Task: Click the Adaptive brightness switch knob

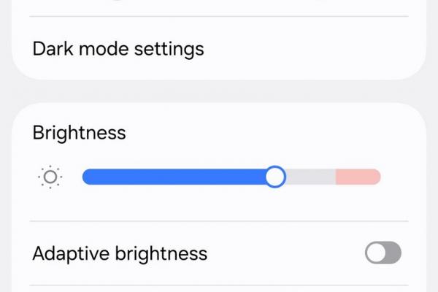Action: pos(375,253)
